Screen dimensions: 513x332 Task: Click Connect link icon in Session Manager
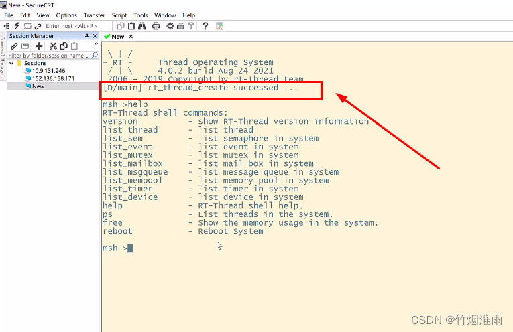(x=14, y=46)
